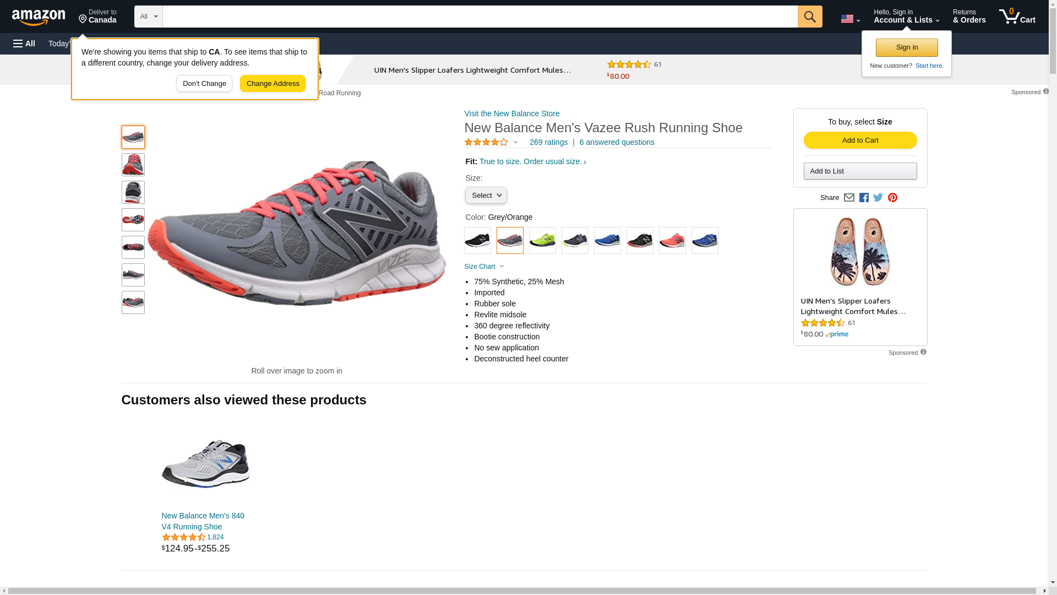This screenshot has height=595, width=1057.
Task: Expand the Size Chart
Action: click(483, 267)
